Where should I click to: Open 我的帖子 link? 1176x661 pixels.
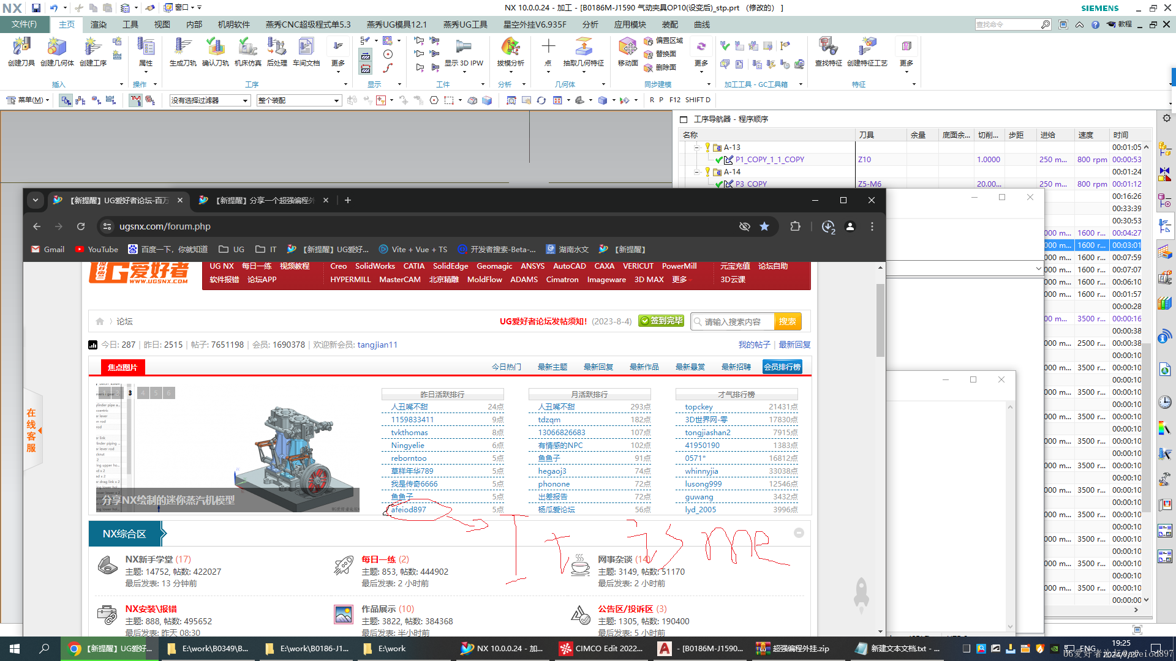click(754, 345)
